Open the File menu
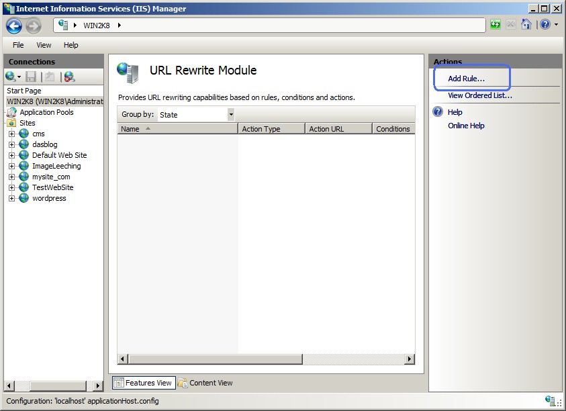 18,45
